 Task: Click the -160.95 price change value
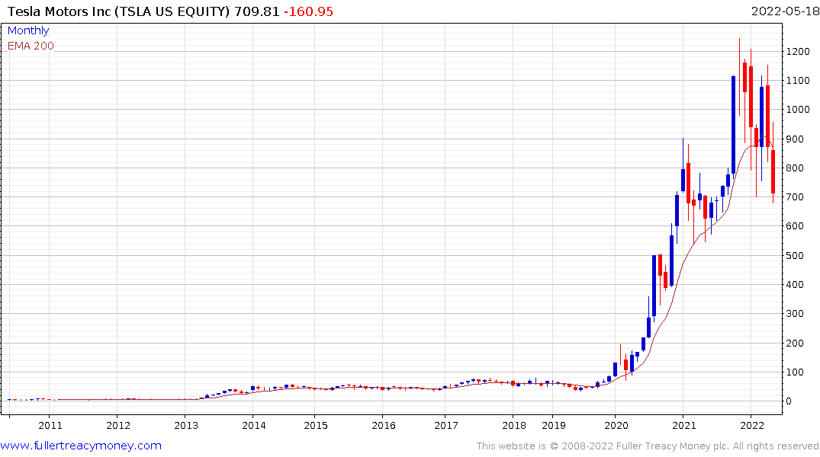[308, 11]
